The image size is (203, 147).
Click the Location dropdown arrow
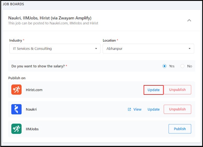[189, 48]
